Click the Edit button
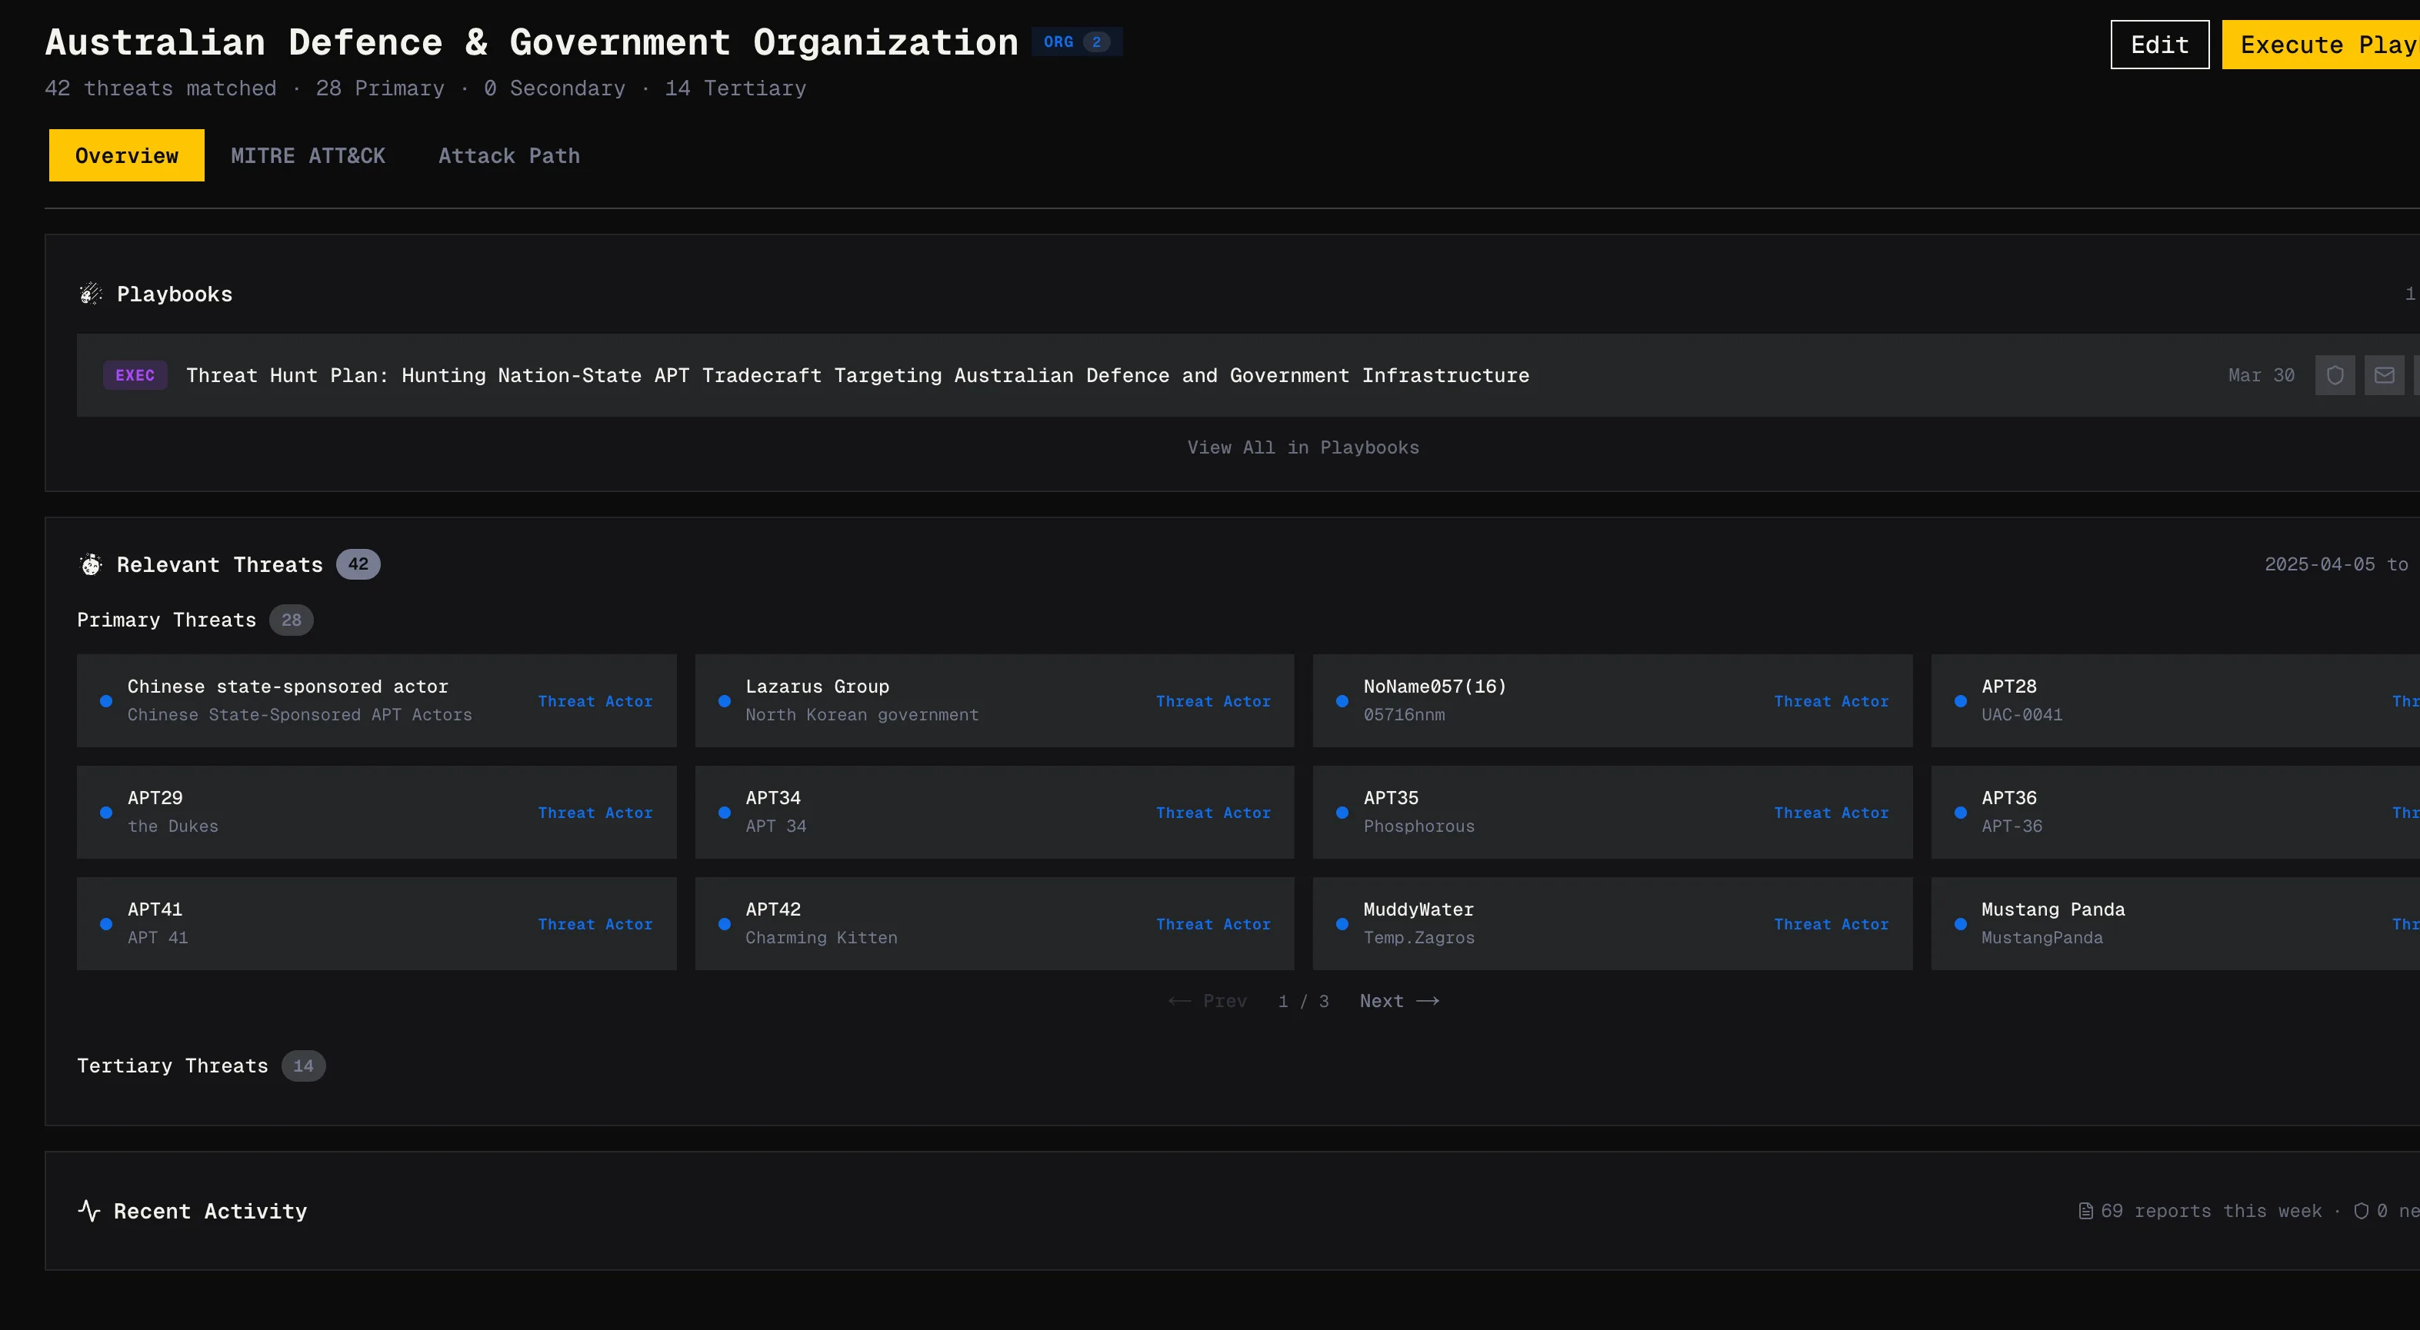The width and height of the screenshot is (2420, 1330). coord(2158,44)
